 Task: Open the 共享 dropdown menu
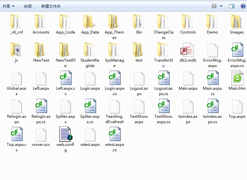[8, 6]
